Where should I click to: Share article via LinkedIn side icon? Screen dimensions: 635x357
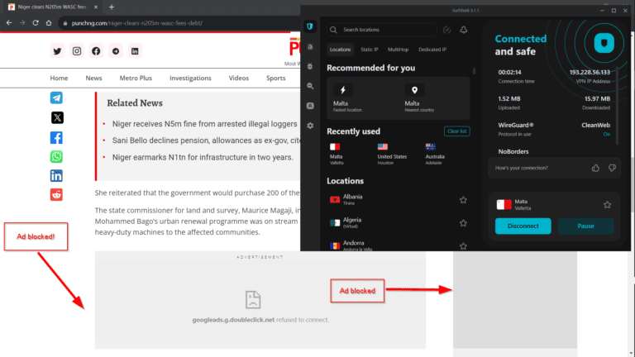[x=56, y=176]
